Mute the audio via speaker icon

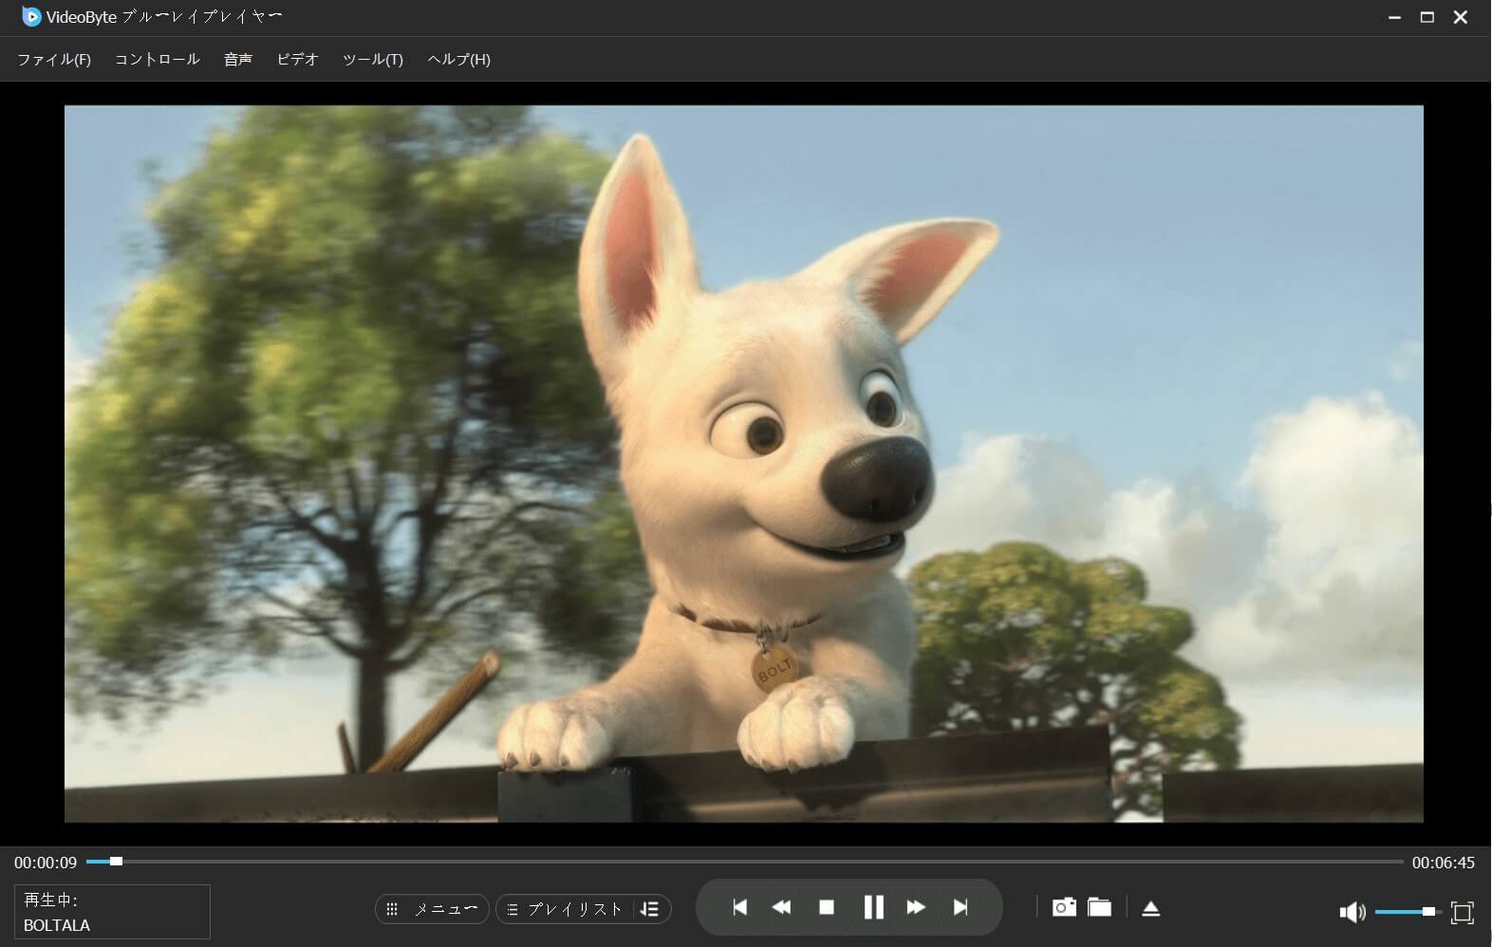click(1352, 912)
